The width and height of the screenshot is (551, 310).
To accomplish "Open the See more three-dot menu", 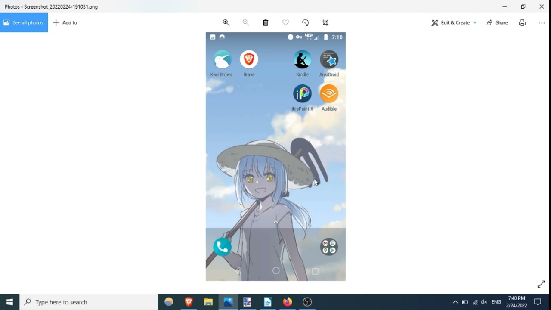I will (542, 22).
